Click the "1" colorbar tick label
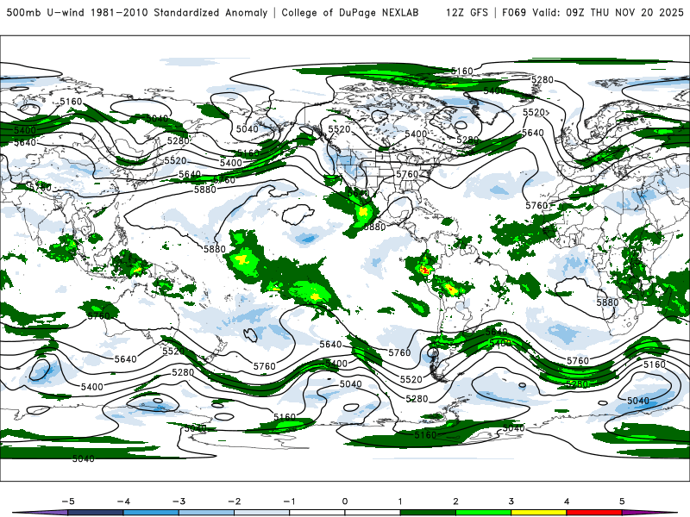The width and height of the screenshot is (690, 517). (400, 501)
